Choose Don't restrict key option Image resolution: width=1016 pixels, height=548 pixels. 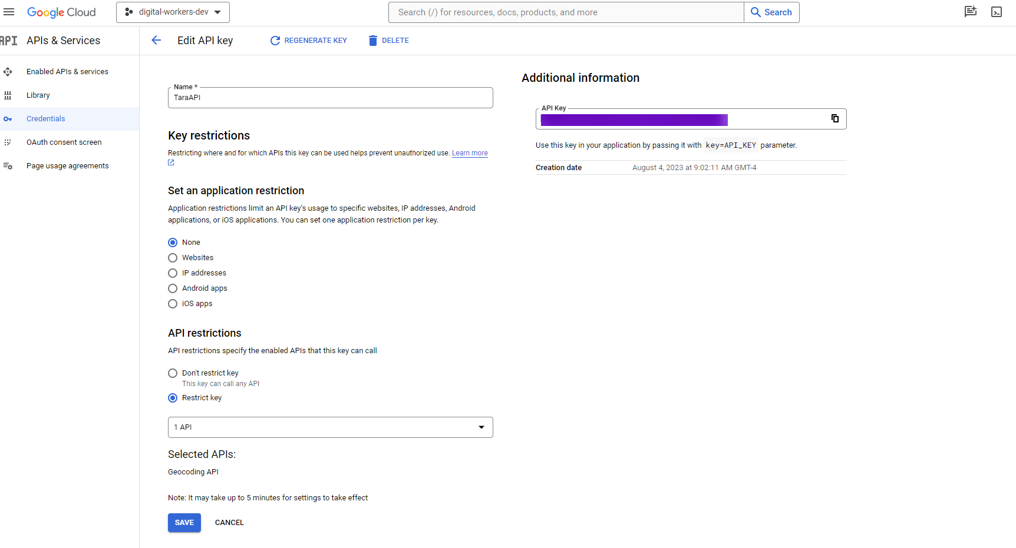(173, 373)
